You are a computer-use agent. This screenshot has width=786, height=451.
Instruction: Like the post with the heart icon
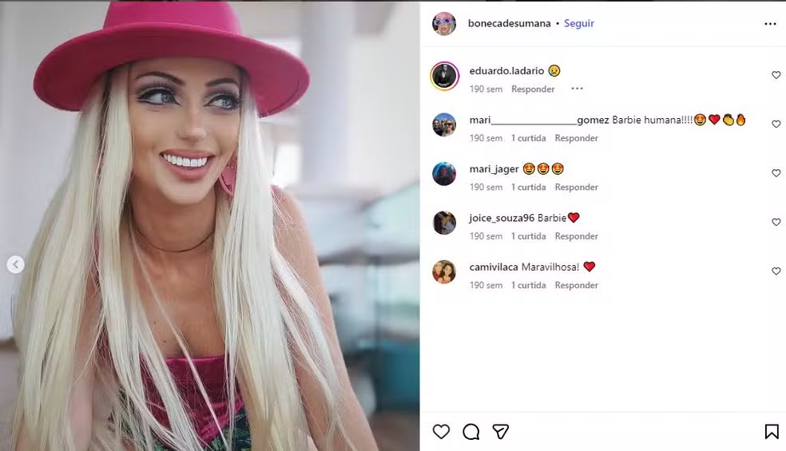(441, 432)
